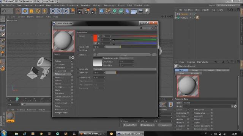This screenshot has width=243, height=136.
Task: Click the Forza Mix slider bar
Action: [131, 73]
